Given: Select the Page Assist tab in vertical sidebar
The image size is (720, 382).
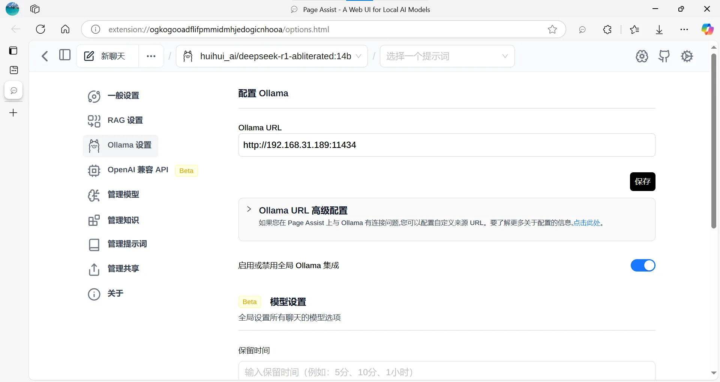Looking at the screenshot, I should (13, 91).
